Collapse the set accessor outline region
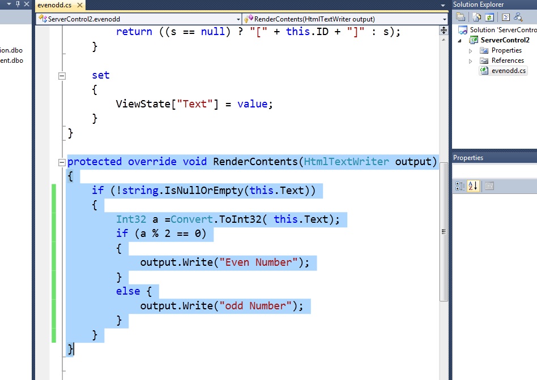Screen dimensions: 537x380 61,75
